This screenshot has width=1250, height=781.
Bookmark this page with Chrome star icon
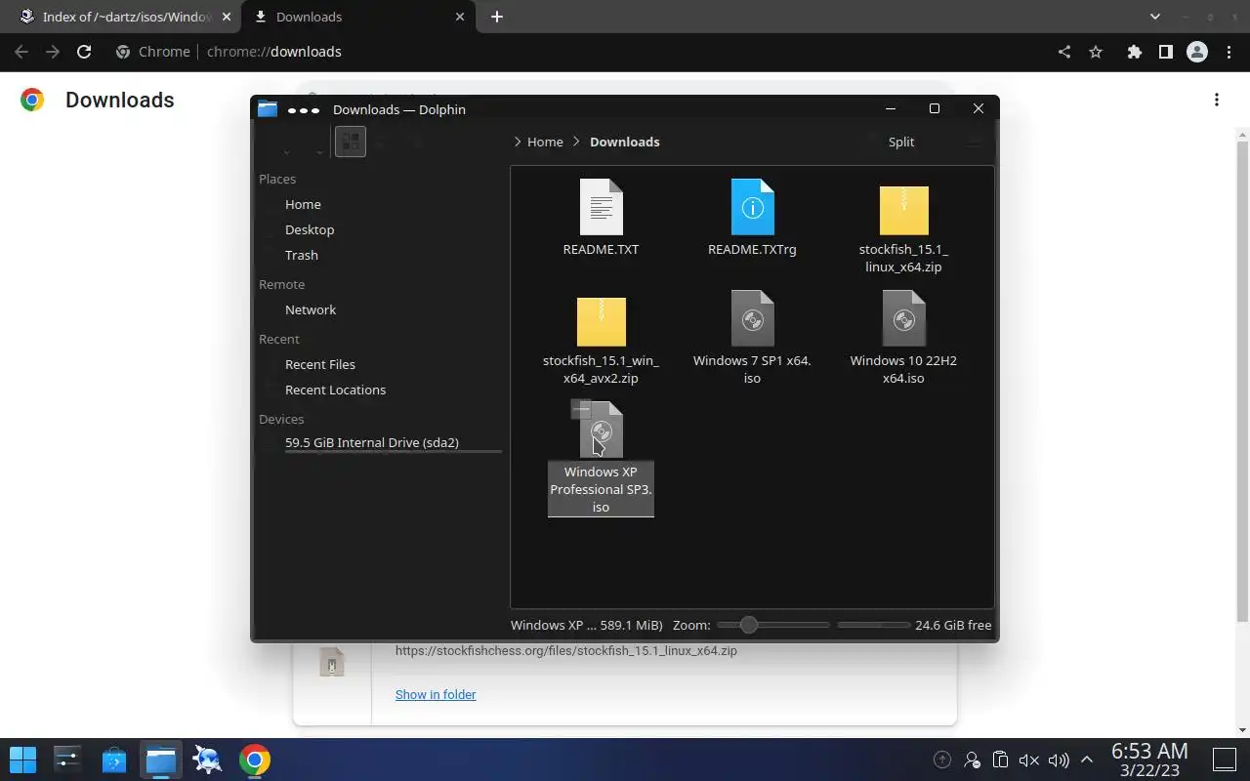(x=1096, y=52)
